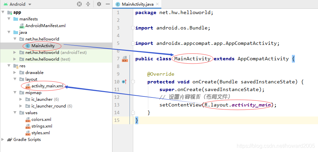Collapse the res folder arrow
The width and height of the screenshot is (318, 152).
coord(9,66)
